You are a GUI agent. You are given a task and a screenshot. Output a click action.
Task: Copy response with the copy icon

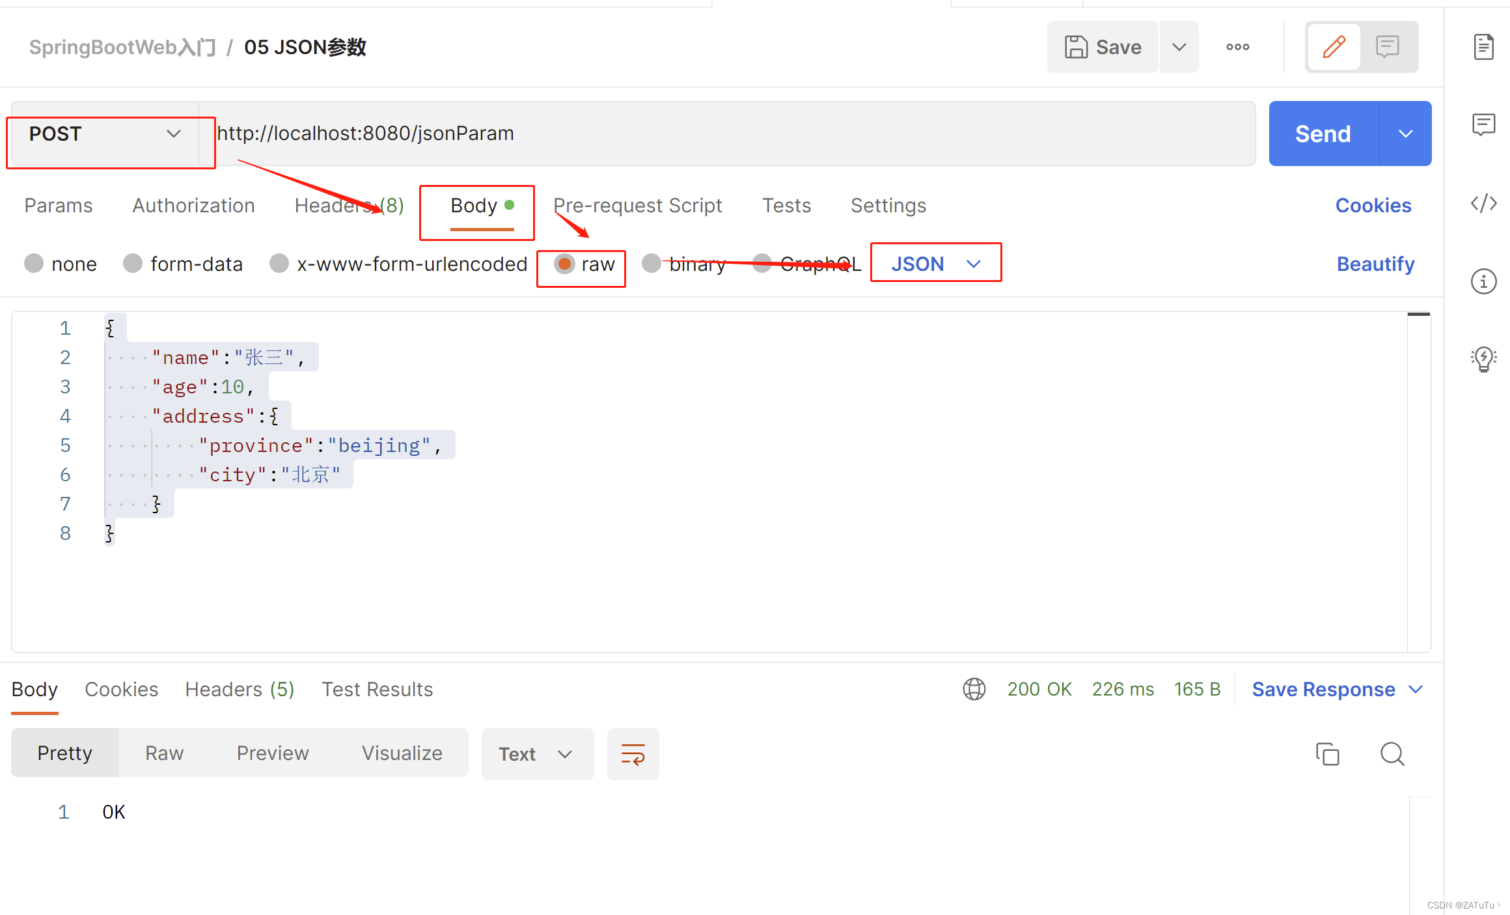pyautogui.click(x=1327, y=753)
